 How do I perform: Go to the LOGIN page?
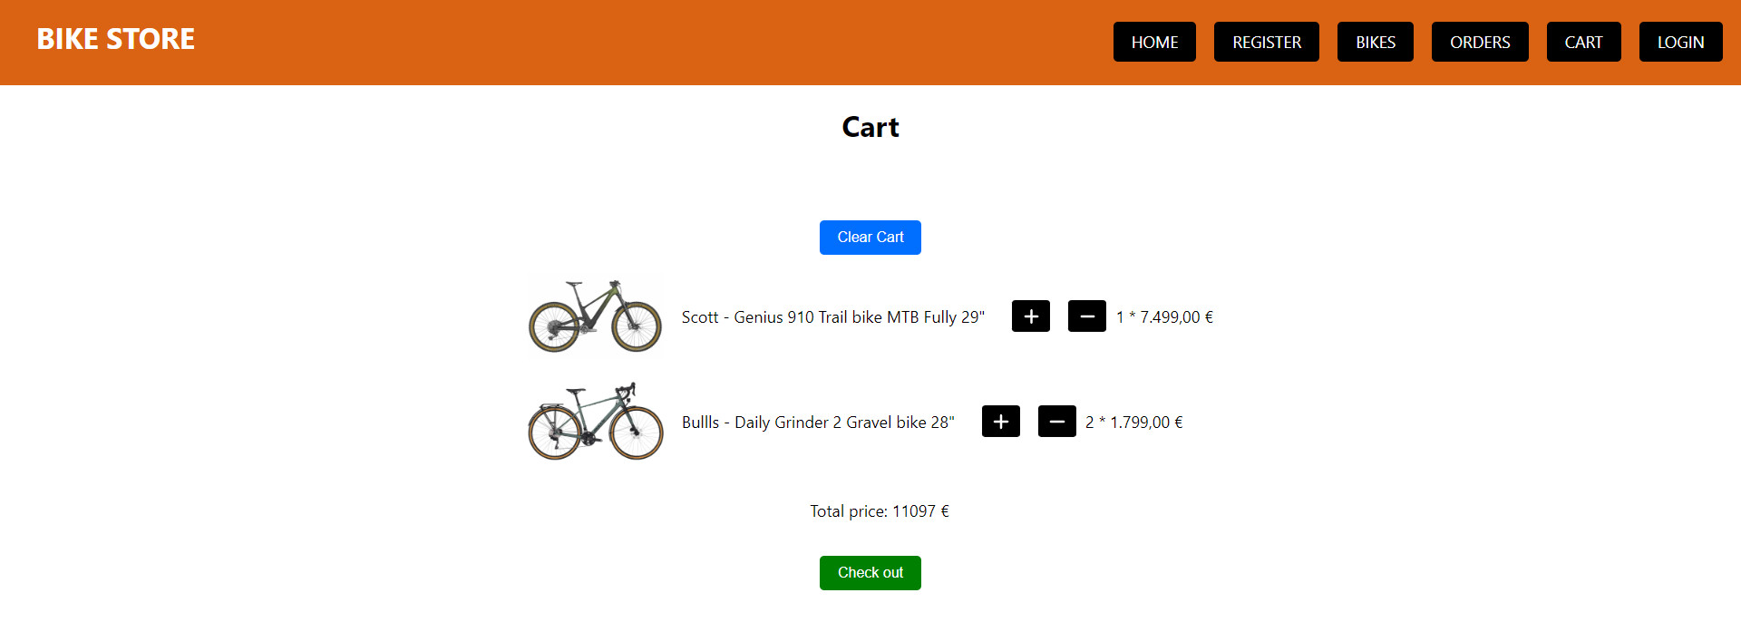click(x=1679, y=42)
